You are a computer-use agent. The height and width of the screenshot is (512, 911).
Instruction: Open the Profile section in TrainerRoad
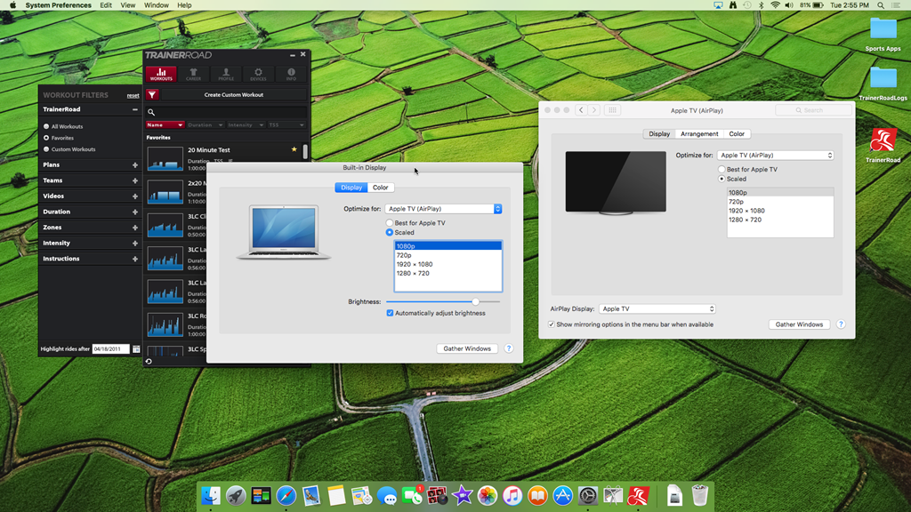coord(226,74)
